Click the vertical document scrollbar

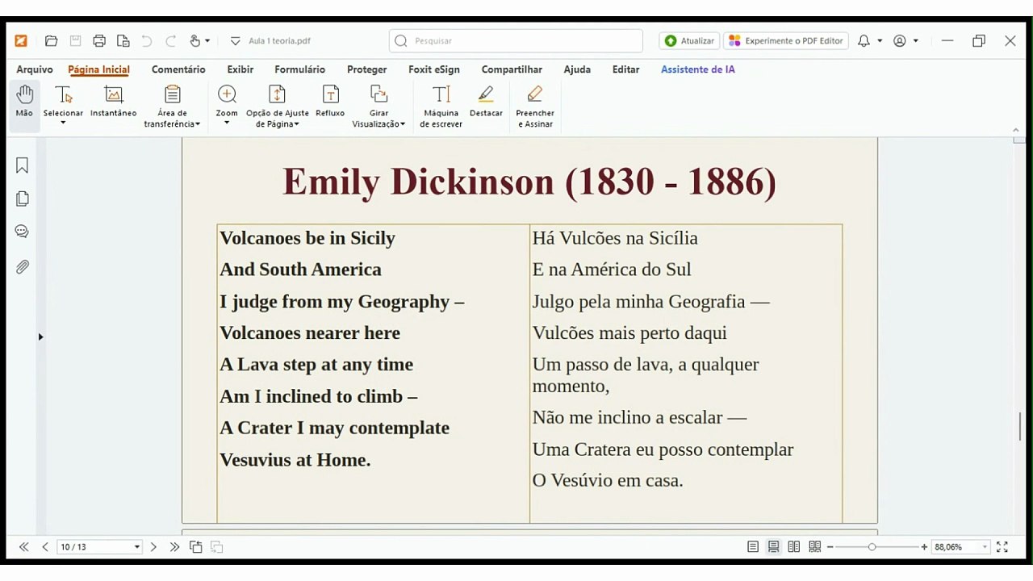1019,426
